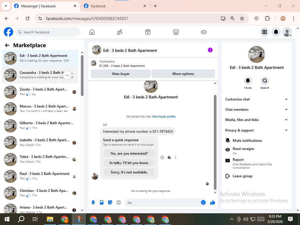Toggle Mute notifications option
This screenshot has width=300, height=225.
tap(256, 140)
